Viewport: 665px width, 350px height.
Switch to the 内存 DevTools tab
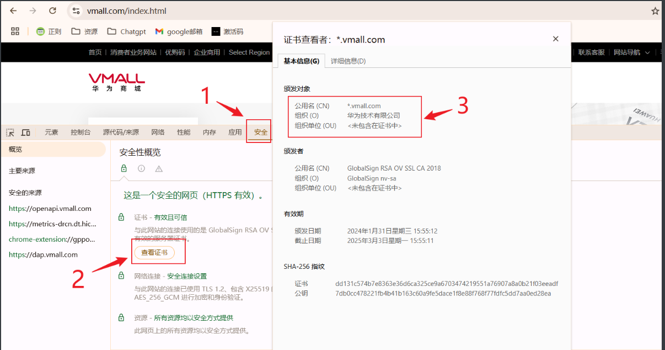[x=210, y=132]
